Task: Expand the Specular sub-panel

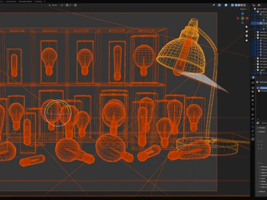Action: point(263,173)
